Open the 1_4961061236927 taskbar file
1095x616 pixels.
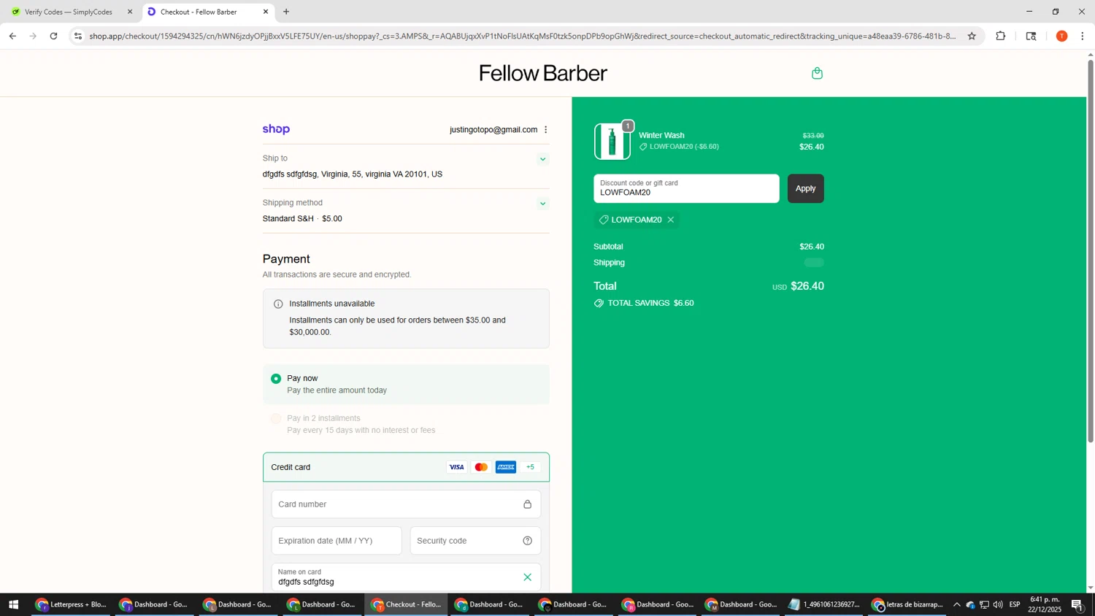[x=825, y=604]
